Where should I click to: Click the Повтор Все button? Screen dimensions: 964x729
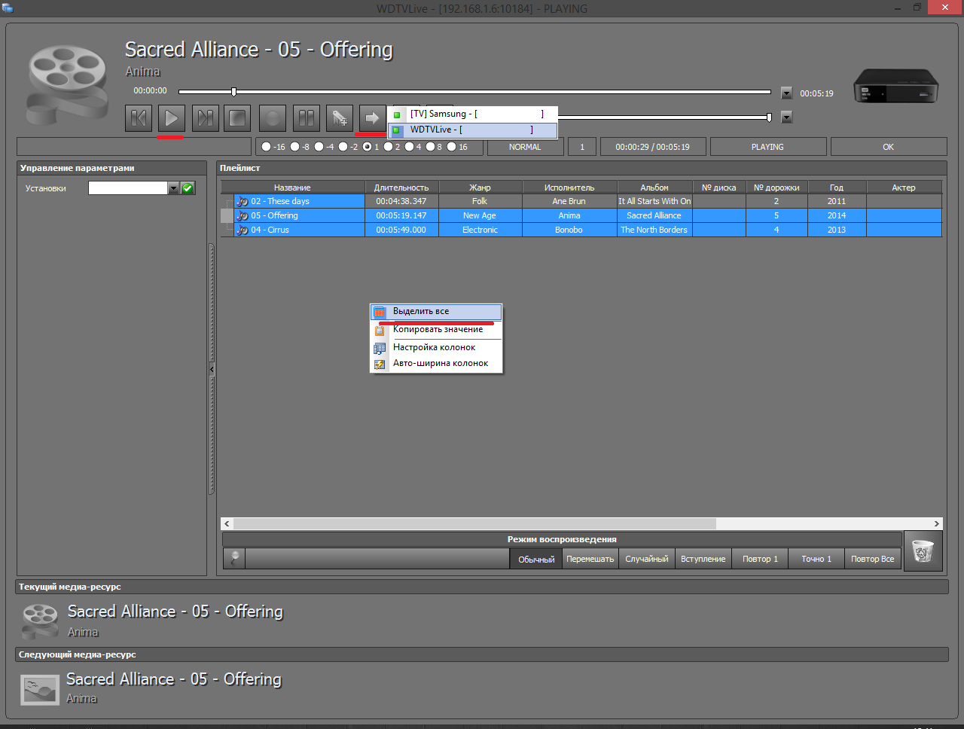(x=872, y=559)
